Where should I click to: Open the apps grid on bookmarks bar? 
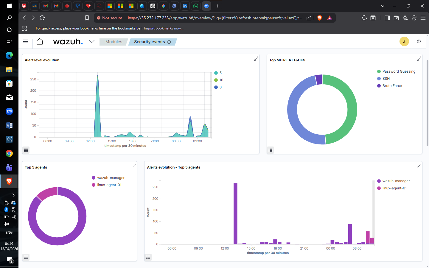(24, 28)
